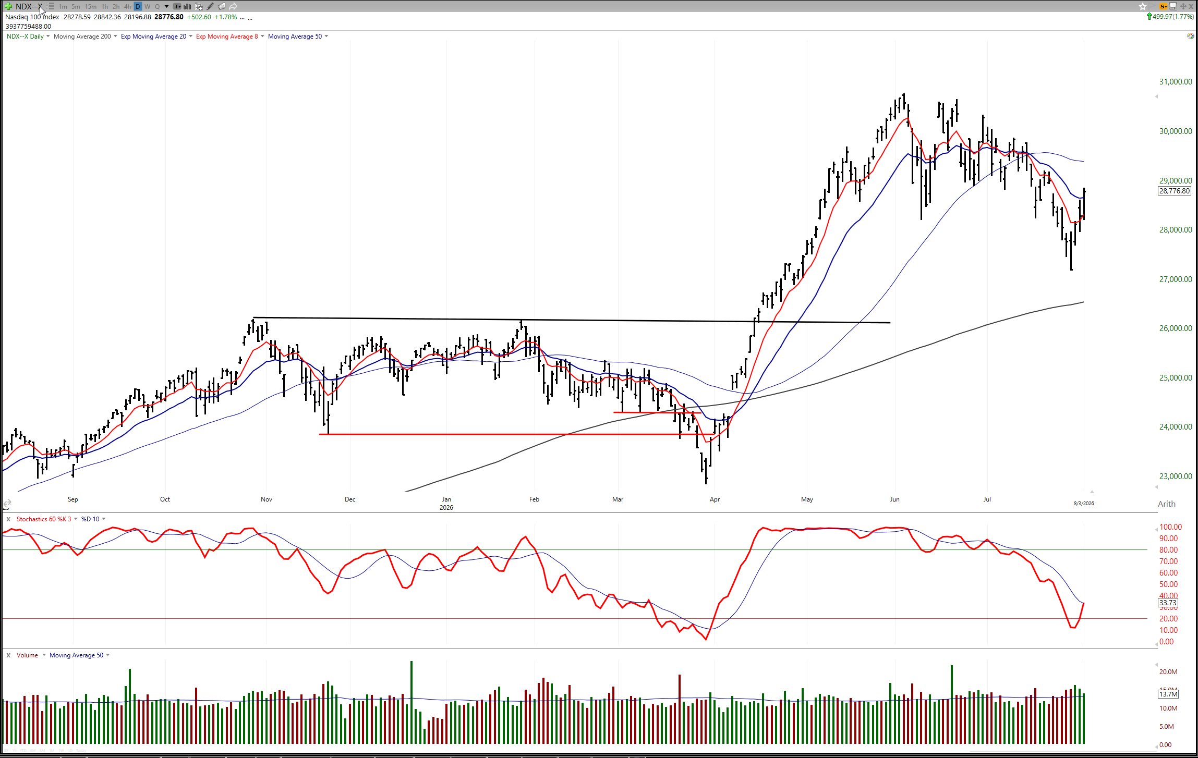The width and height of the screenshot is (1198, 758).
Task: Open the more timeframes dropdown arrow
Action: (x=167, y=7)
